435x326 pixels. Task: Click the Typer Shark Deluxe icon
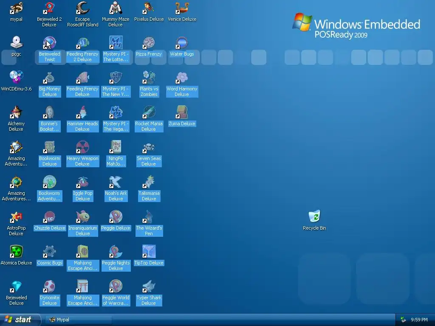(149, 286)
